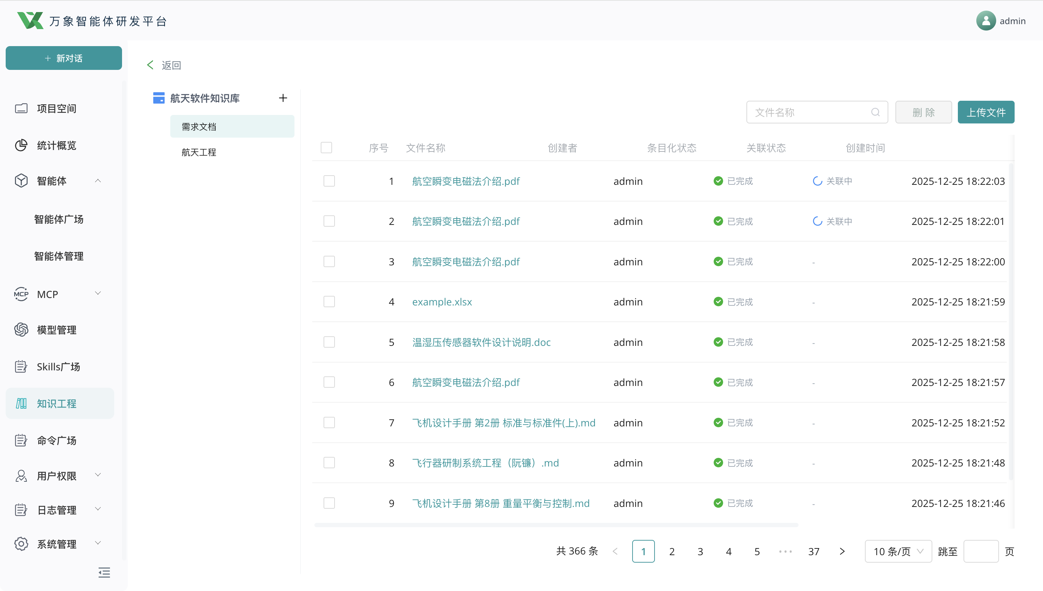Check the row 7 checkbox
1043x591 pixels.
[329, 422]
